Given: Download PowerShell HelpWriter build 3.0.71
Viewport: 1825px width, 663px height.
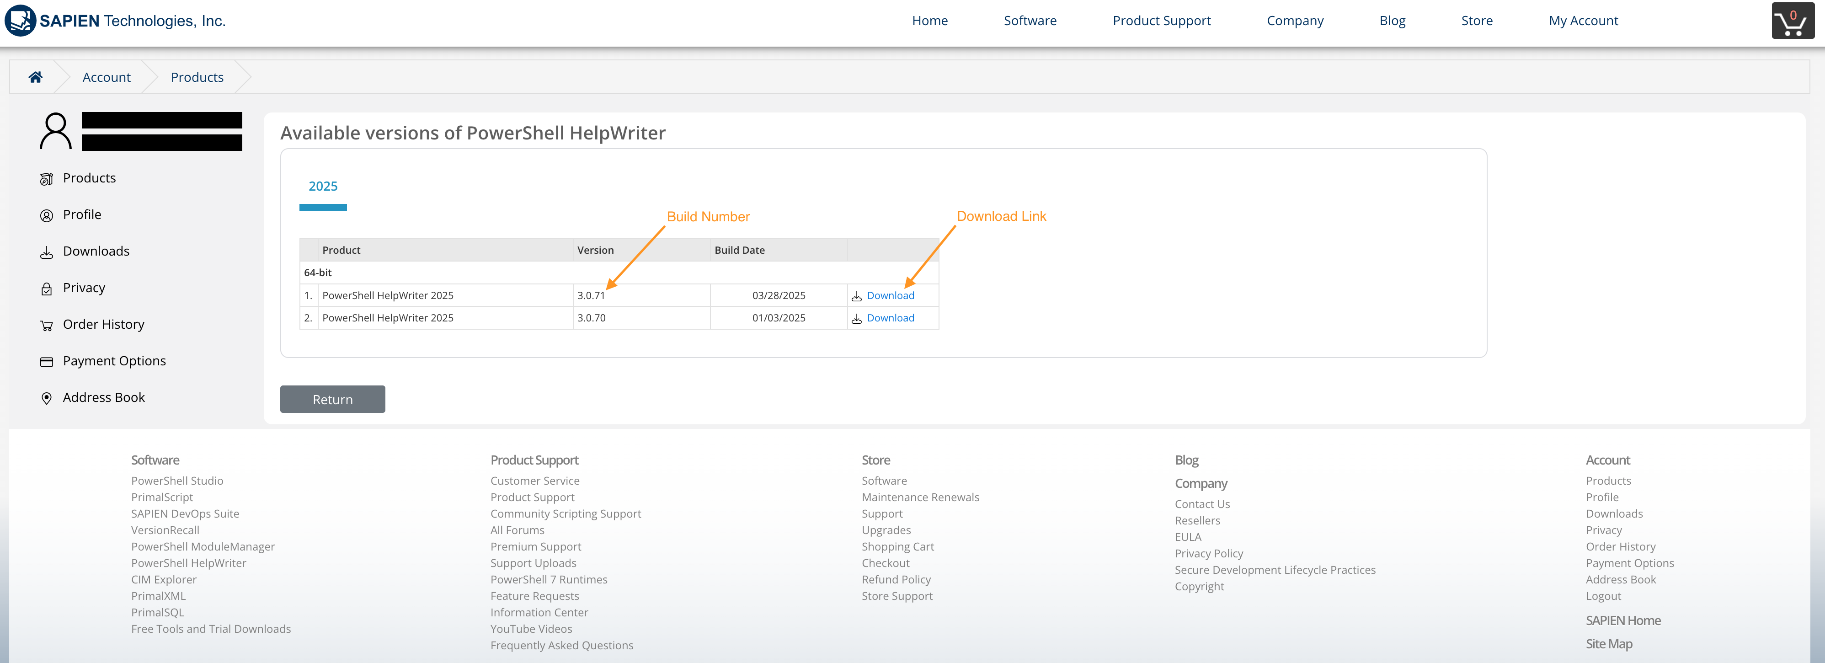Looking at the screenshot, I should [x=891, y=295].
